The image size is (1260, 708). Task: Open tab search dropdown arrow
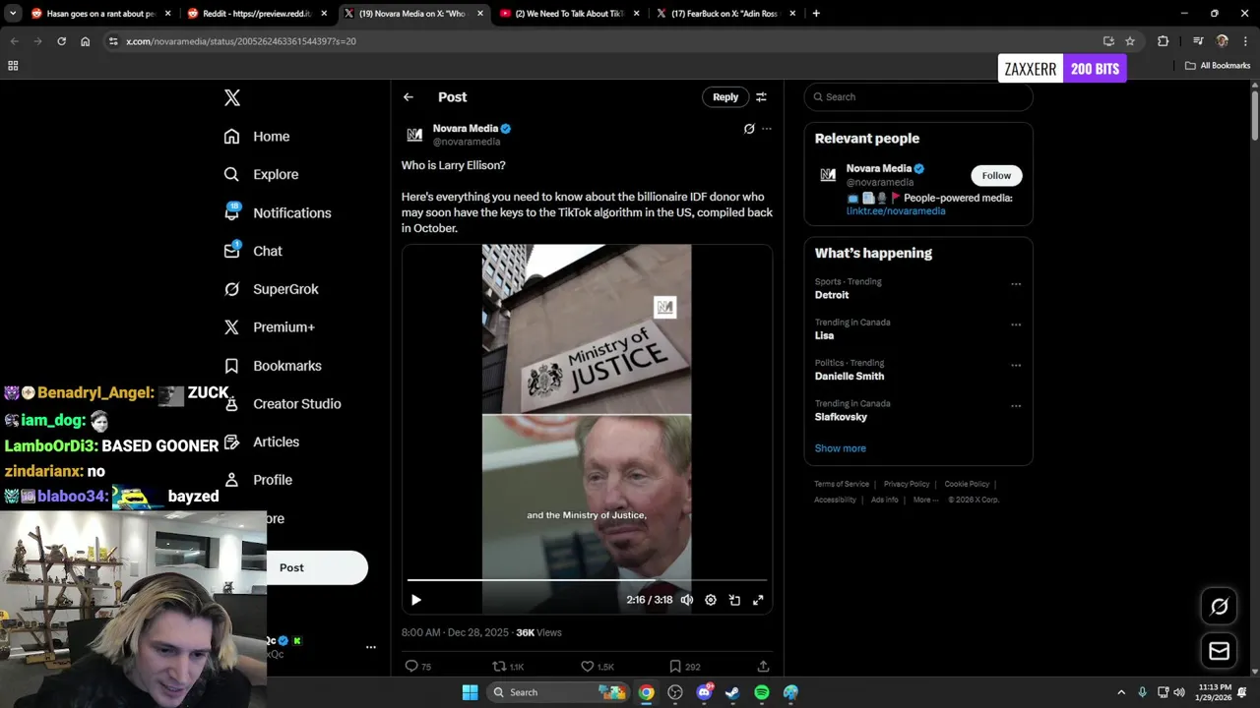13,14
